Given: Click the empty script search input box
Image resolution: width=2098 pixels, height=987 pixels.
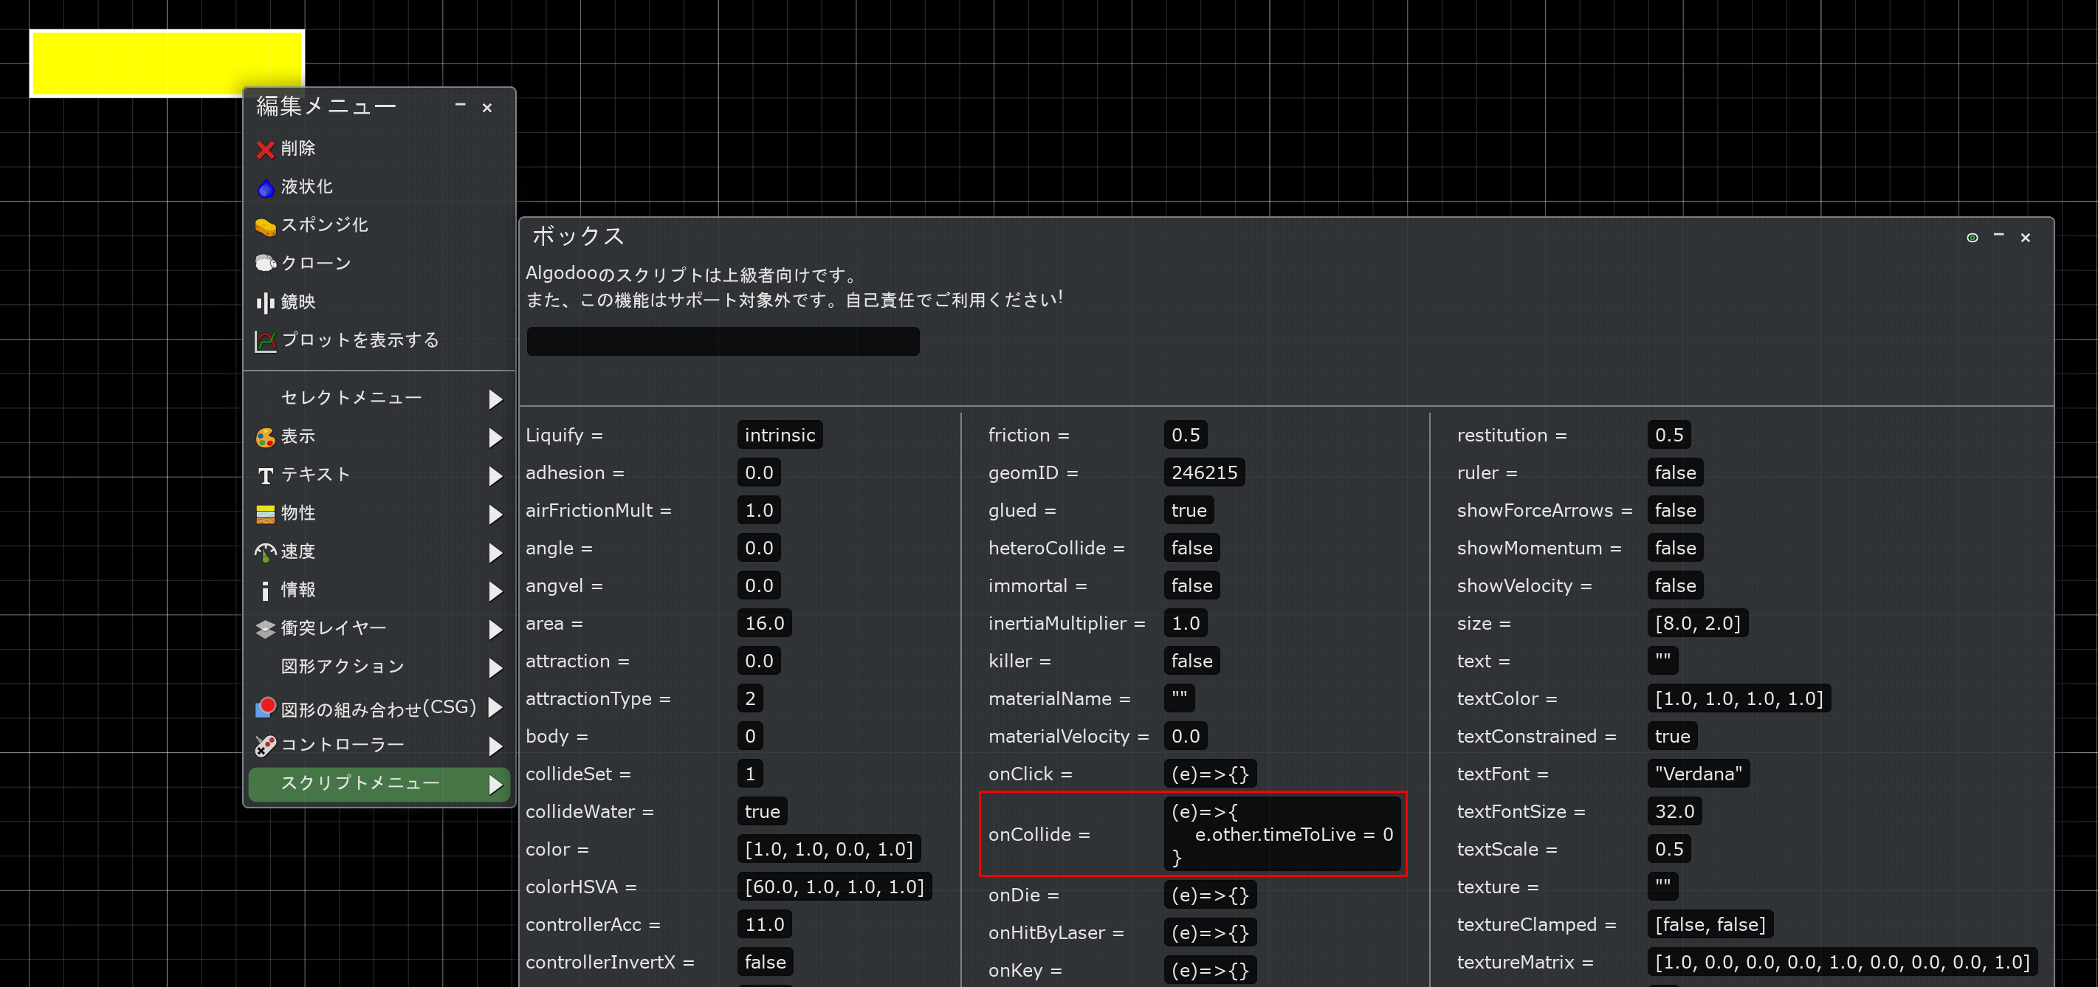Looking at the screenshot, I should [723, 341].
